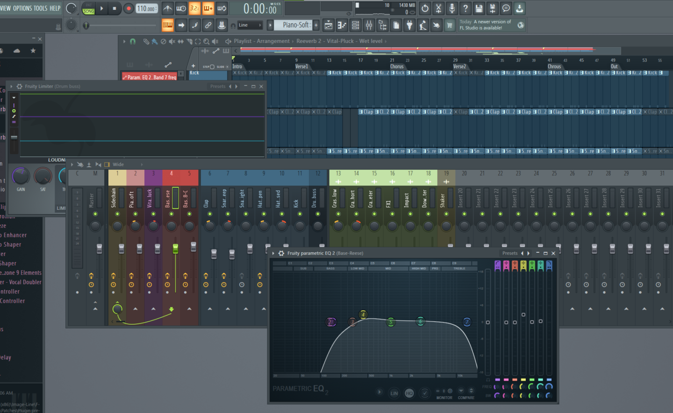
Task: Click the shopping cart content library icon
Action: click(450, 25)
